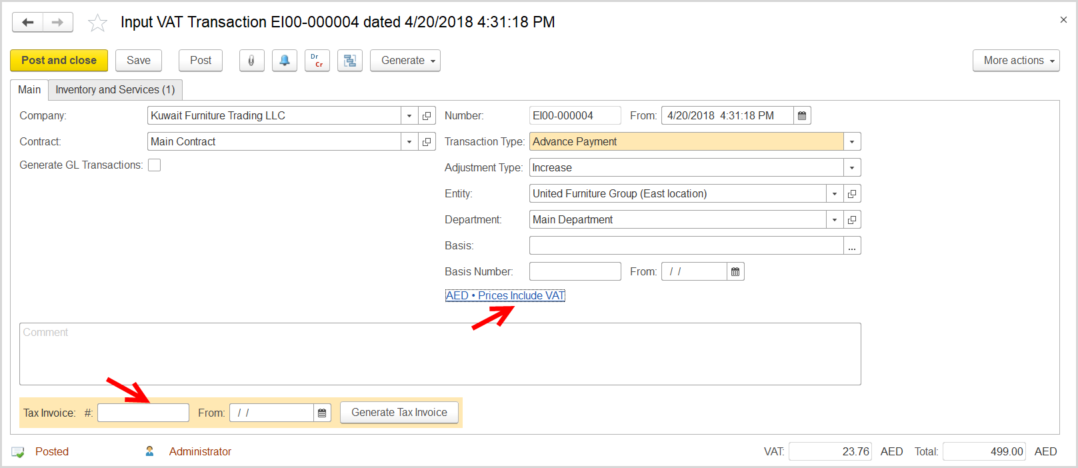
Task: Open the Administrator user link
Action: point(200,451)
